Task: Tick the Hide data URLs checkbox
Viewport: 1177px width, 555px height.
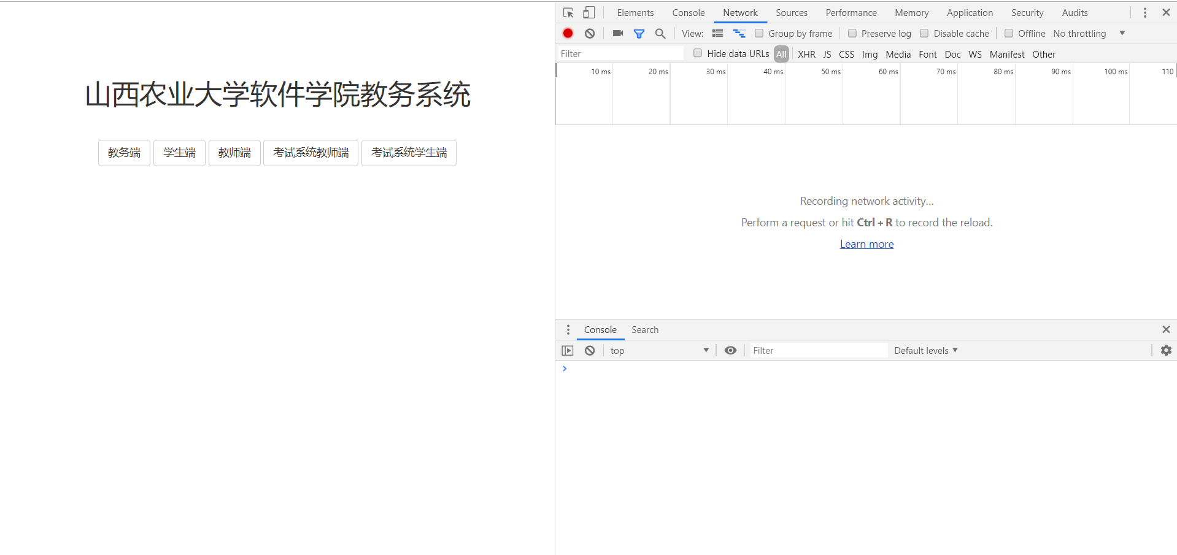Action: (698, 53)
